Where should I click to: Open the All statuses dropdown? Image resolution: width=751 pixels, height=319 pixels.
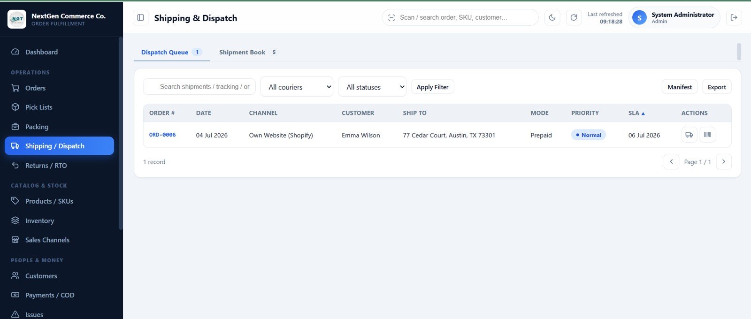[372, 87]
